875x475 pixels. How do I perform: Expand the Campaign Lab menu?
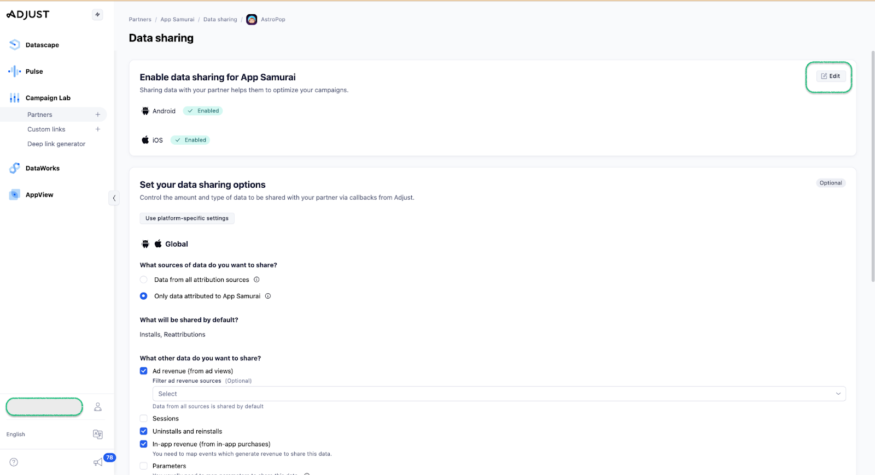[48, 98]
